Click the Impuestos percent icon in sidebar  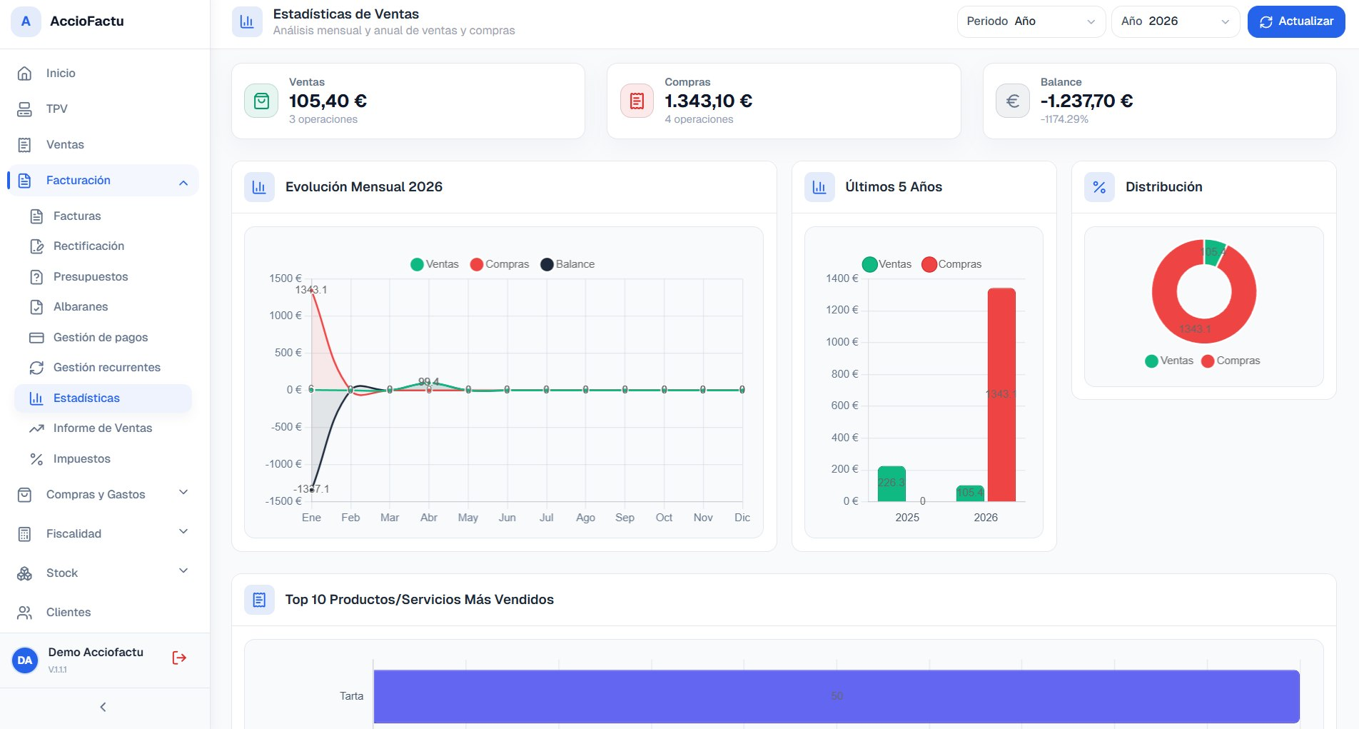pos(36,459)
